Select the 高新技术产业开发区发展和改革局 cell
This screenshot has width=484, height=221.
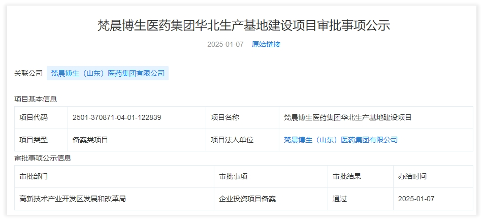coord(73,199)
